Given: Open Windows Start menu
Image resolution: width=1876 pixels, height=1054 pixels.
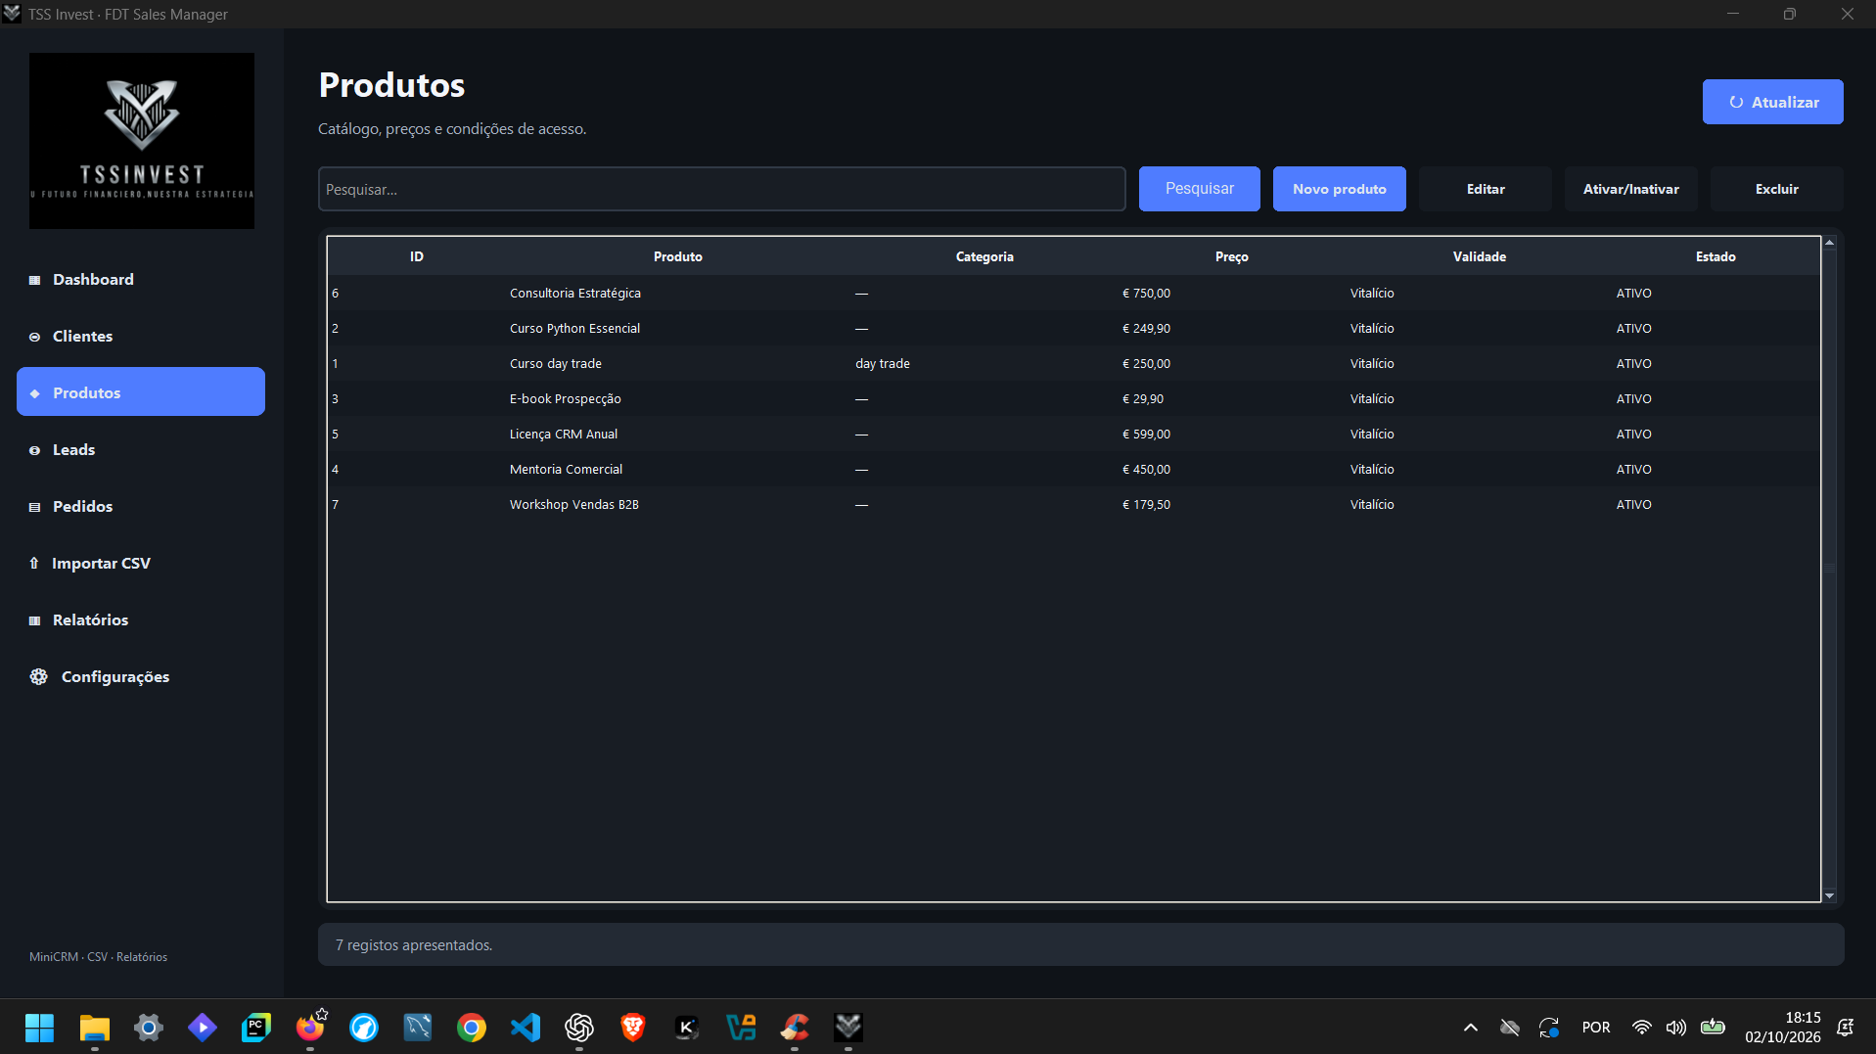Looking at the screenshot, I should 40,1028.
